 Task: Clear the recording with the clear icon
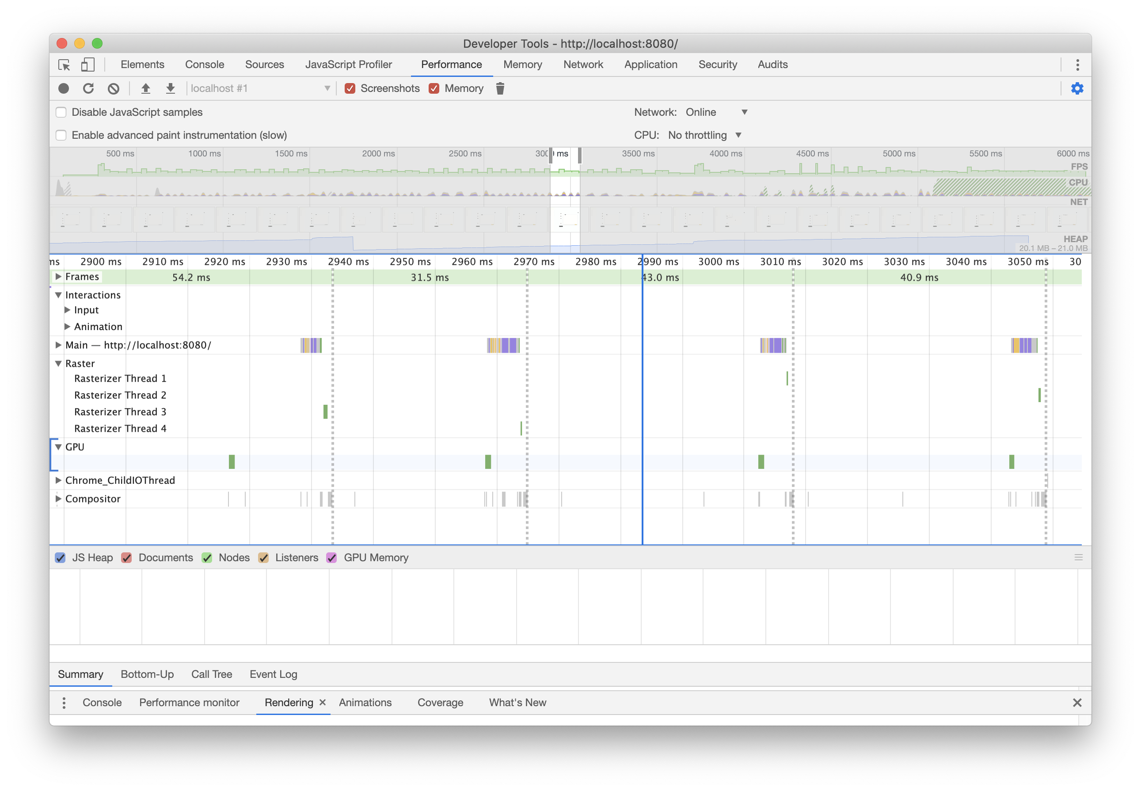[x=114, y=88]
